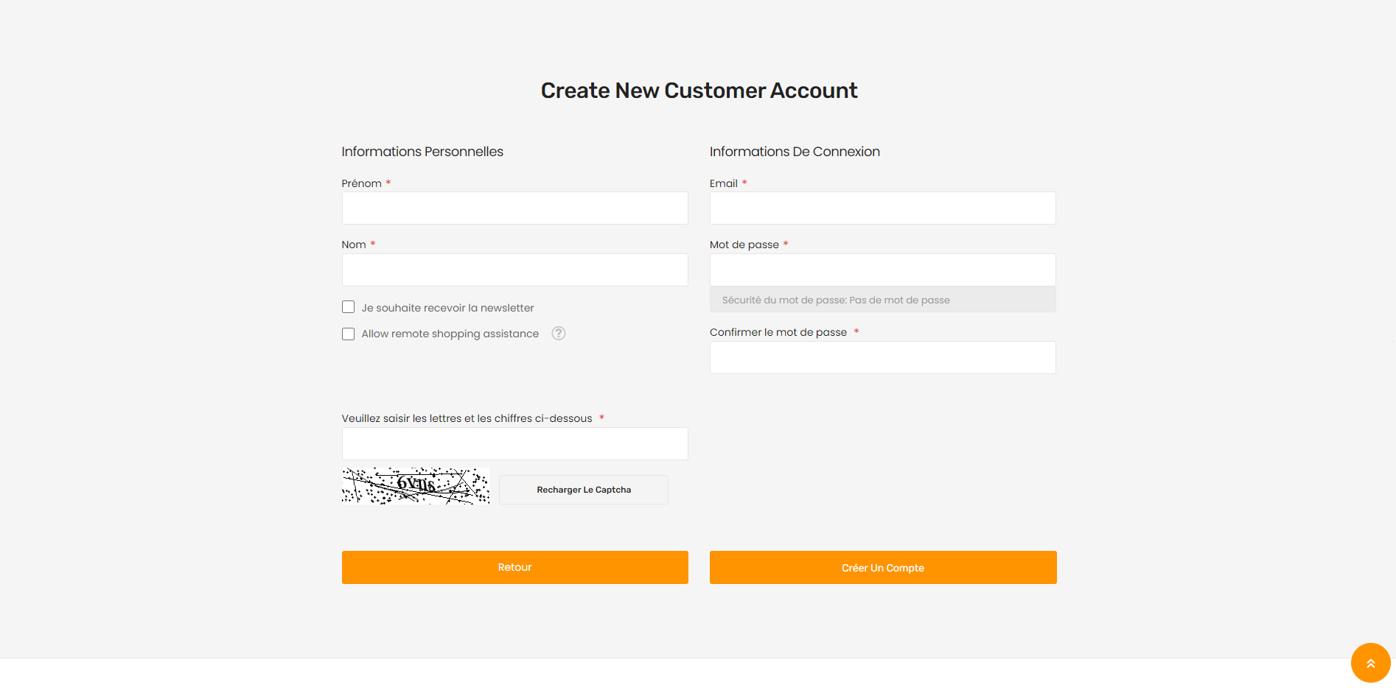Click the captcha answer input field
1396x693 pixels.
pos(514,443)
